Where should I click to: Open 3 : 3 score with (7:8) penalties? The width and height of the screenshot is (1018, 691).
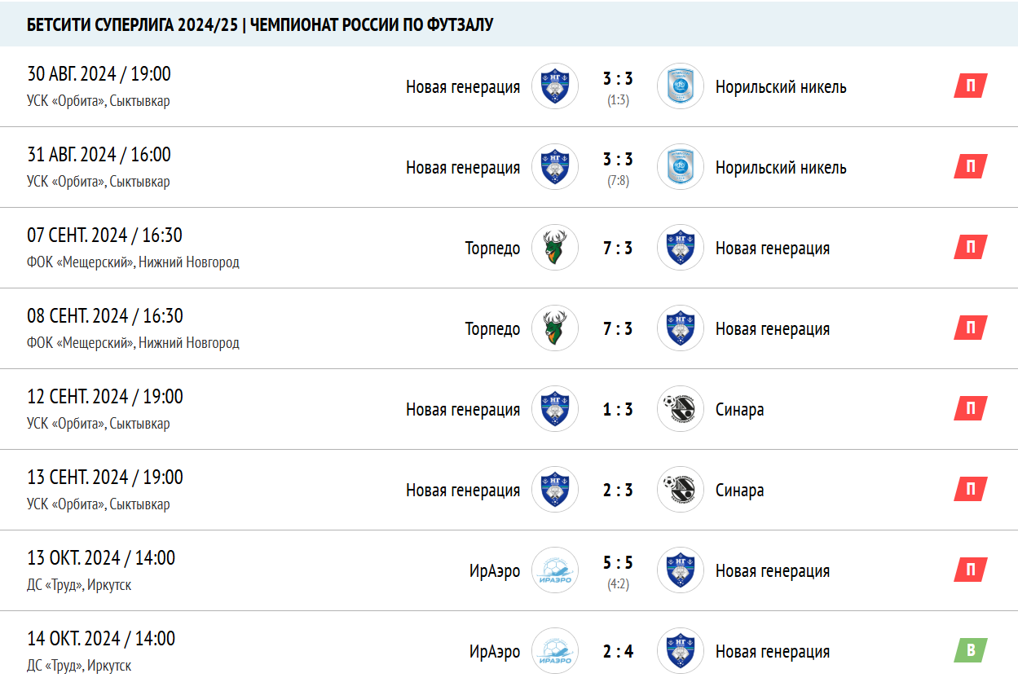(618, 160)
